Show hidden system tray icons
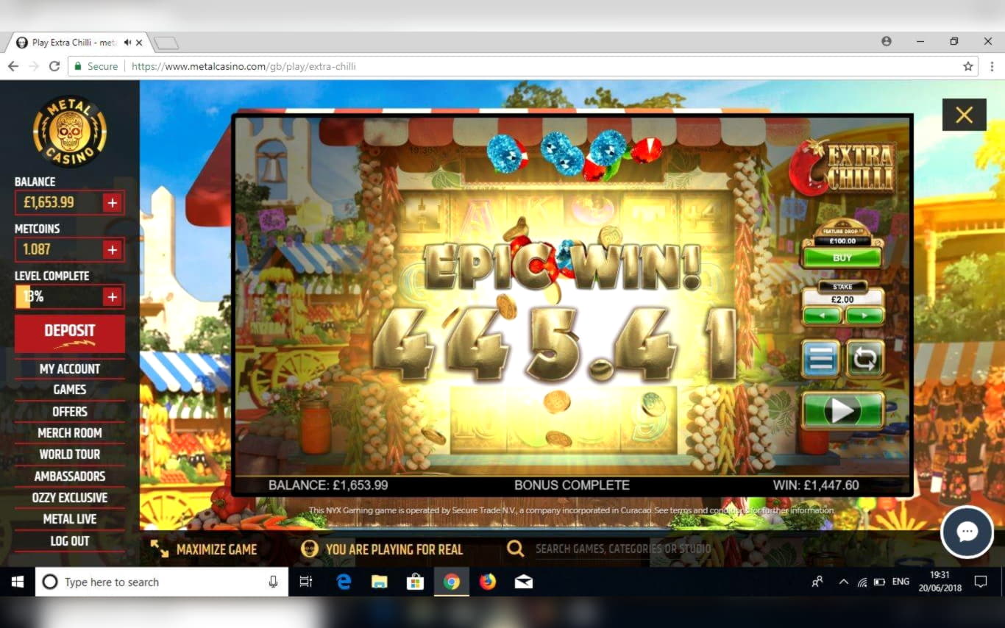 coord(843,582)
